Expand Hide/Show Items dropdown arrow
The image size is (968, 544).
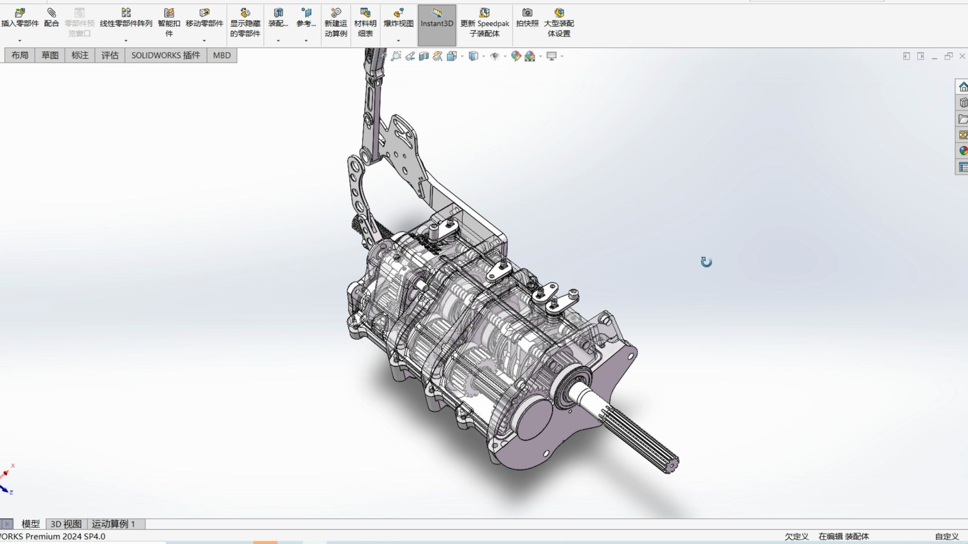pyautogui.click(x=505, y=57)
